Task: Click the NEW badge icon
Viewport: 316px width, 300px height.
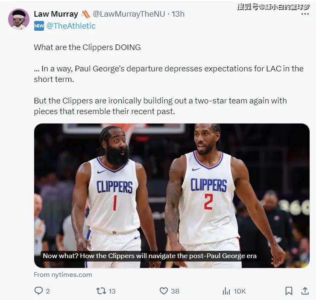Action: click(39, 26)
